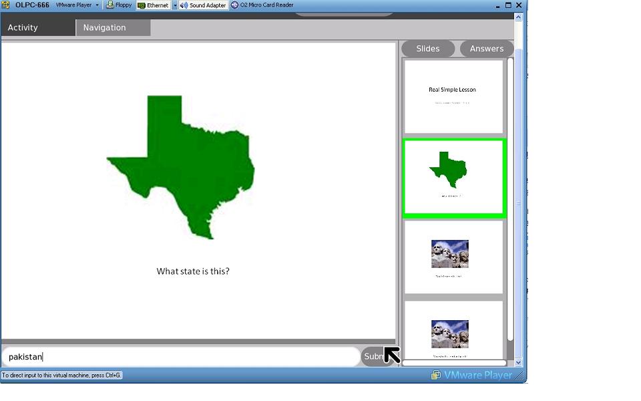The height and width of the screenshot is (401, 641).
Task: Click the Floppy device icon
Action: coord(110,5)
